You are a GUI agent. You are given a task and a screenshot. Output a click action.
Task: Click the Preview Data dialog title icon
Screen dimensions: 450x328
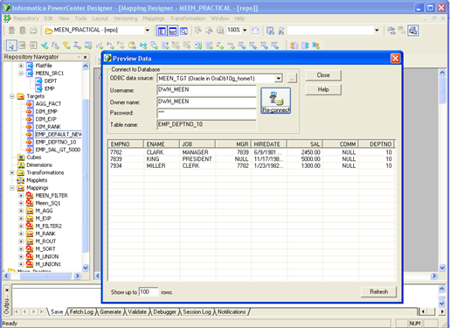[x=107, y=59]
